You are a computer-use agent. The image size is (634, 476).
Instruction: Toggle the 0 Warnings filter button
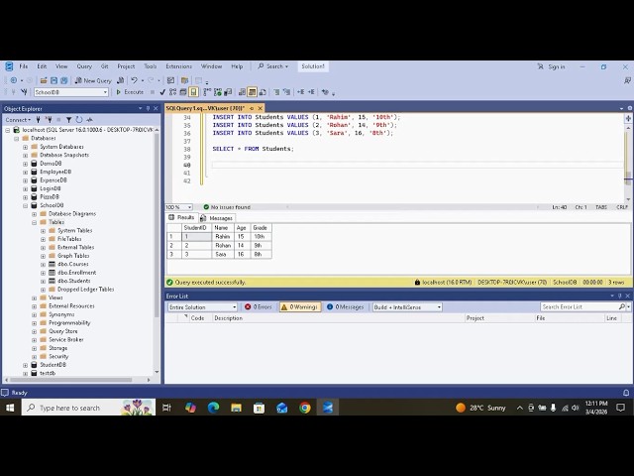point(299,307)
